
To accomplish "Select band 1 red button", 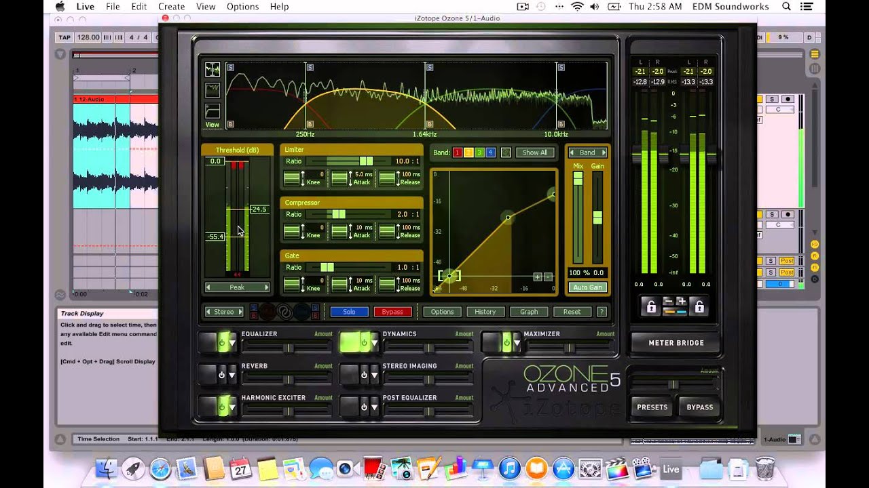I will tap(458, 152).
